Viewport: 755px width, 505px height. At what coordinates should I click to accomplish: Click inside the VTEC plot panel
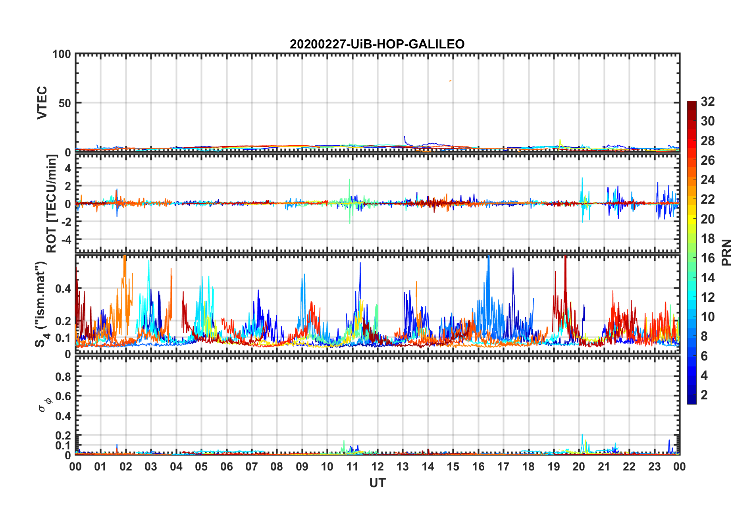377,103
